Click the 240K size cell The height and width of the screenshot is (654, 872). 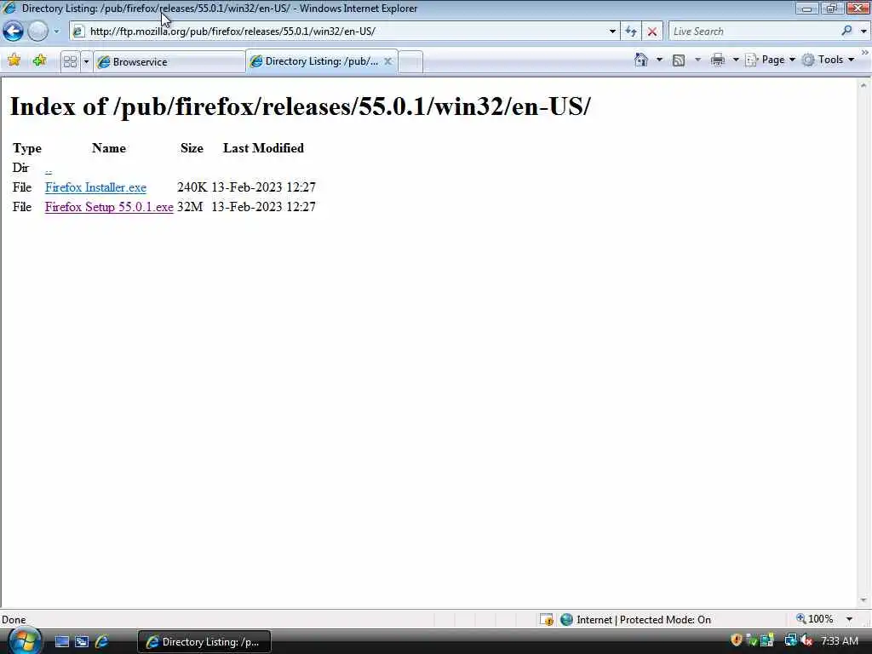coord(192,187)
